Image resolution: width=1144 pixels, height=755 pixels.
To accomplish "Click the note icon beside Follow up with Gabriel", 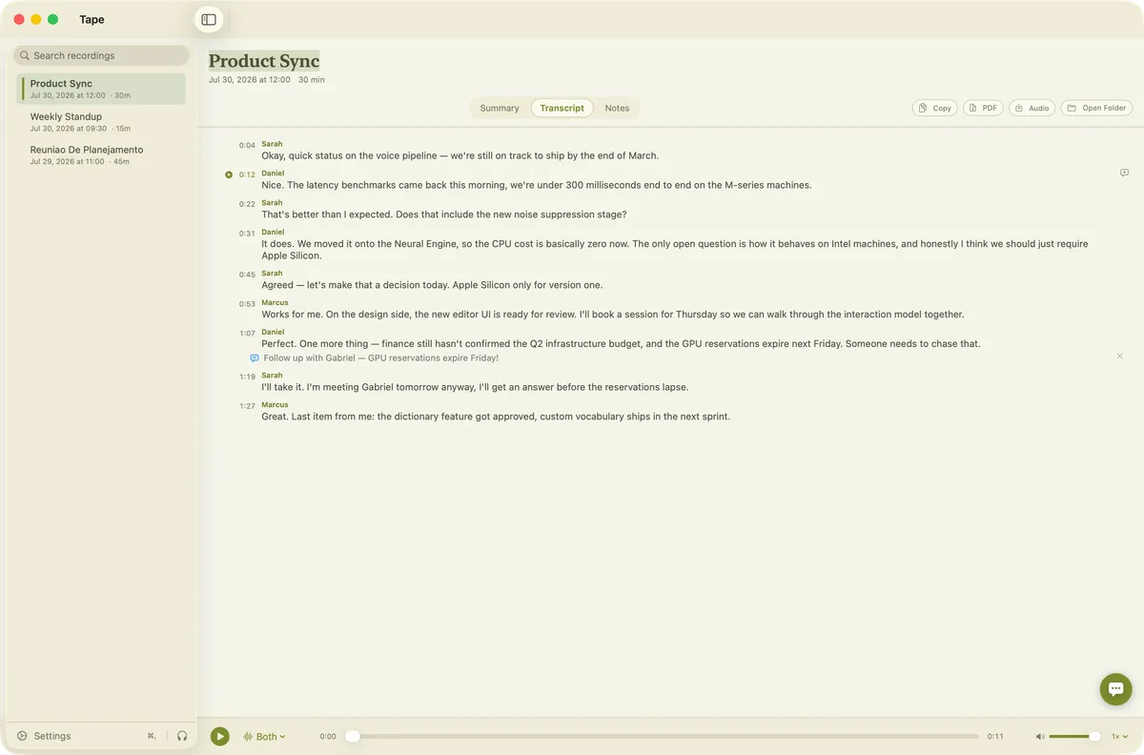I will click(x=255, y=358).
